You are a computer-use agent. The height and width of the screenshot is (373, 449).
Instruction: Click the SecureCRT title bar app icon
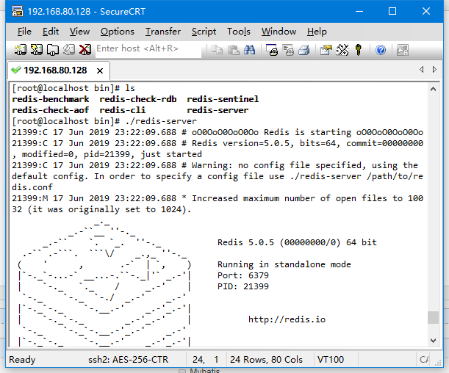pyautogui.click(x=18, y=11)
